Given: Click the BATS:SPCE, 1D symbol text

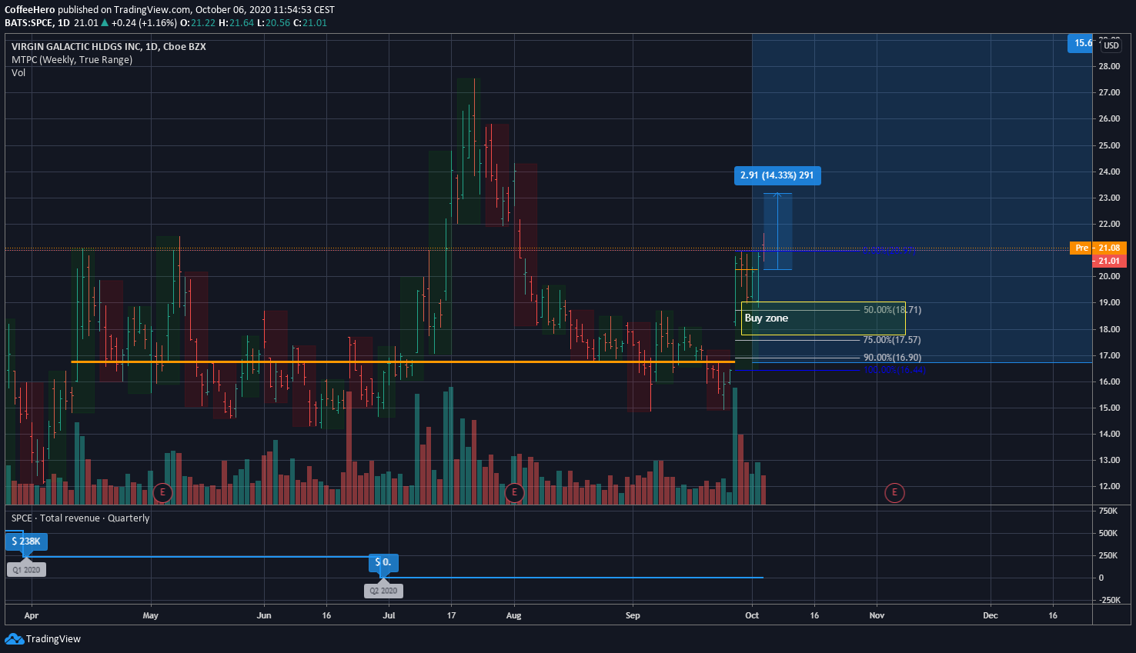Looking at the screenshot, I should (37, 23).
